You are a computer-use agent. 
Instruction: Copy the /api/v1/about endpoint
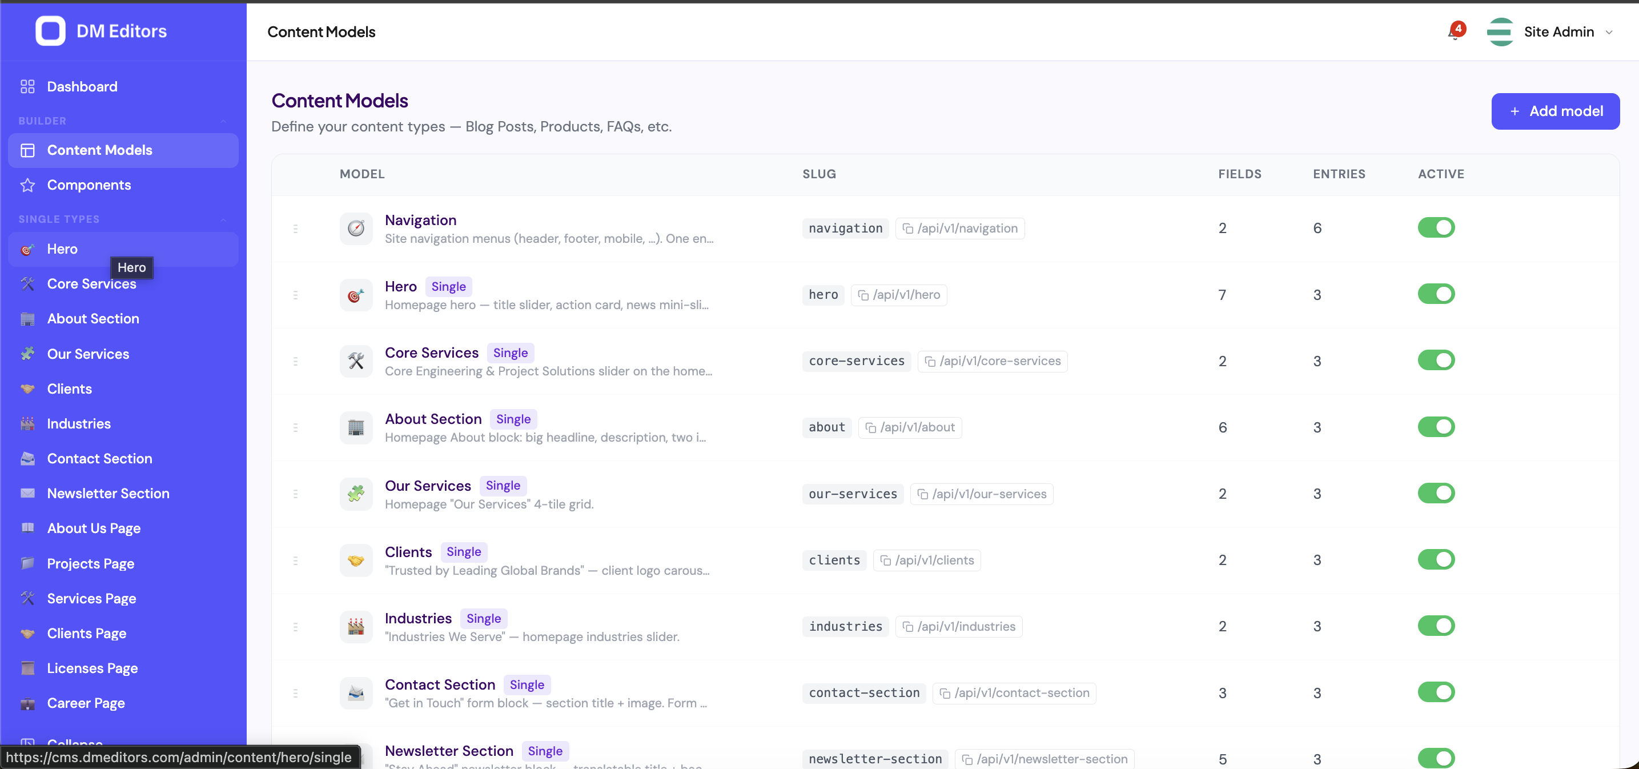(910, 427)
